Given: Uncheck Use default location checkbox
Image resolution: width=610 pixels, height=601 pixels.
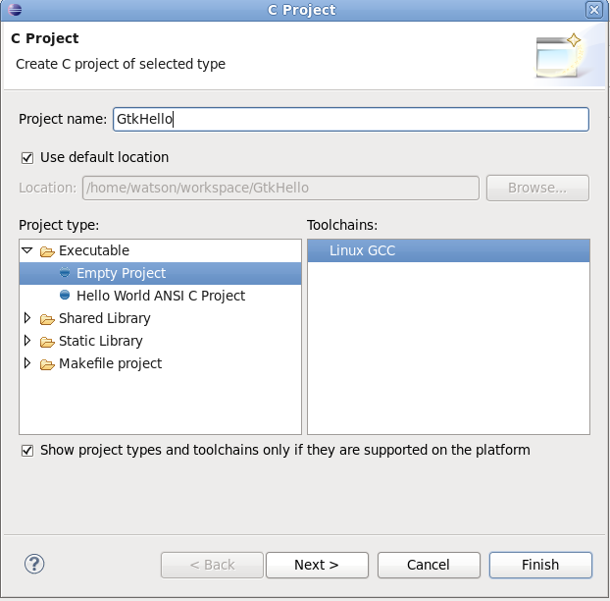Looking at the screenshot, I should pyautogui.click(x=27, y=158).
